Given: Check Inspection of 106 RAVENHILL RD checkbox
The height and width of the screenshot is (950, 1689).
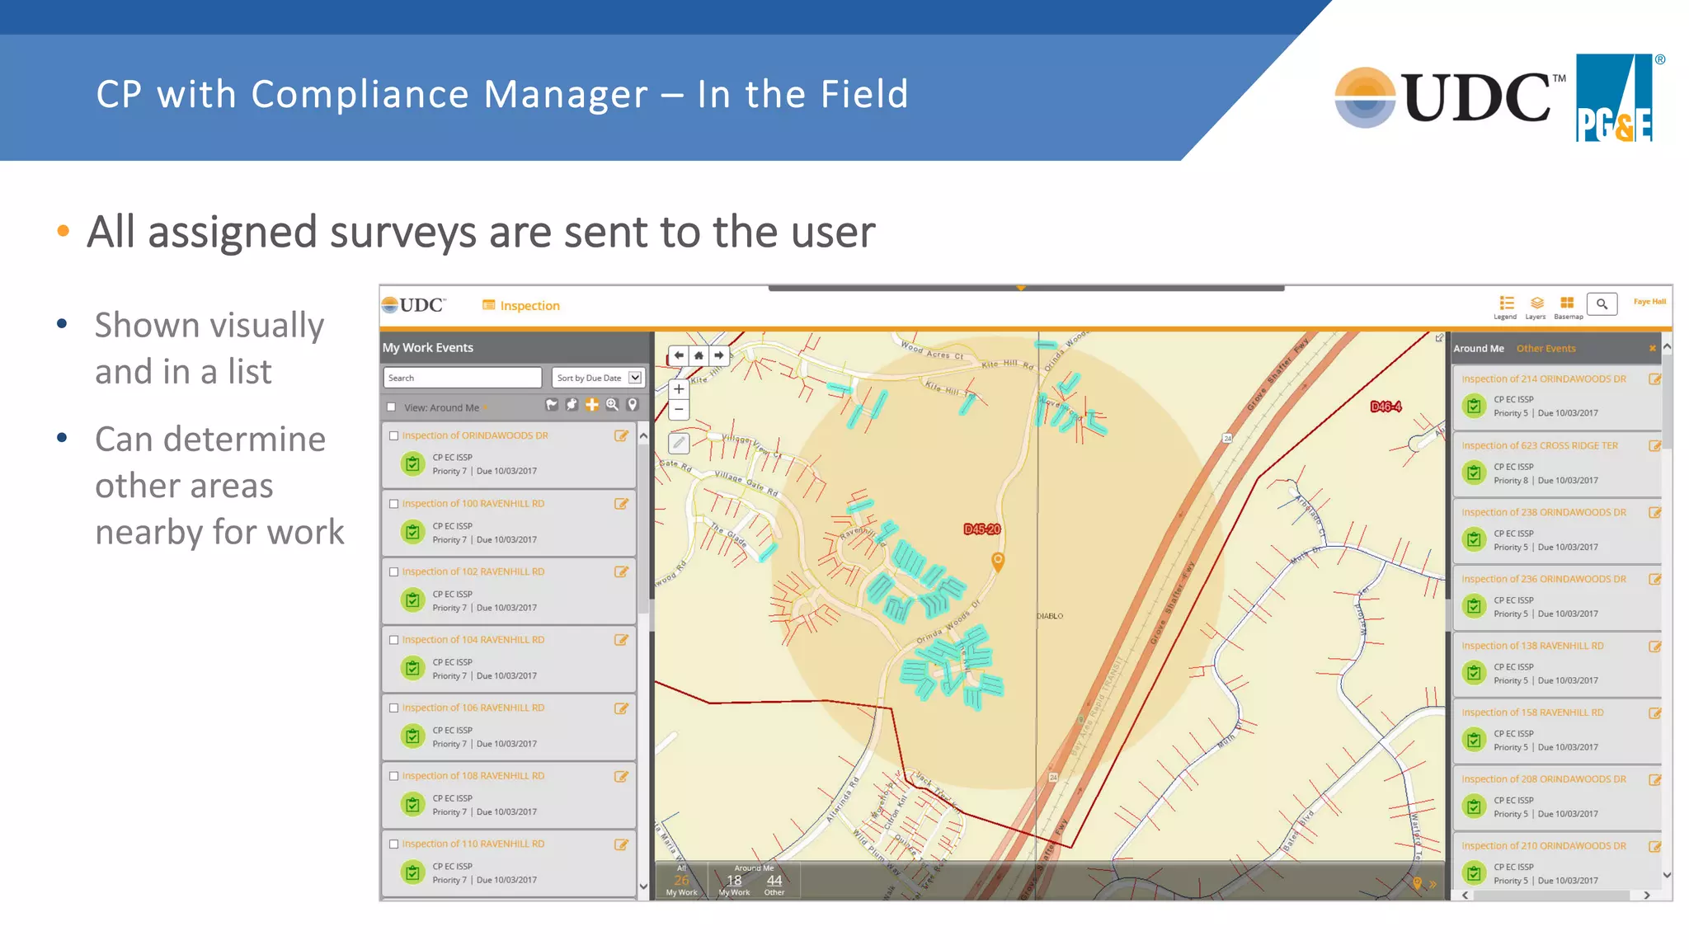Looking at the screenshot, I should (394, 708).
